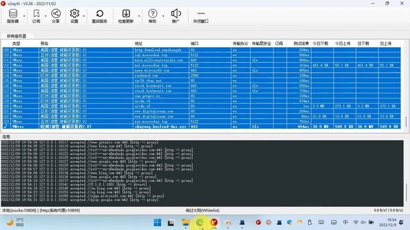Select server row number 123

pyautogui.click(x=201, y=121)
